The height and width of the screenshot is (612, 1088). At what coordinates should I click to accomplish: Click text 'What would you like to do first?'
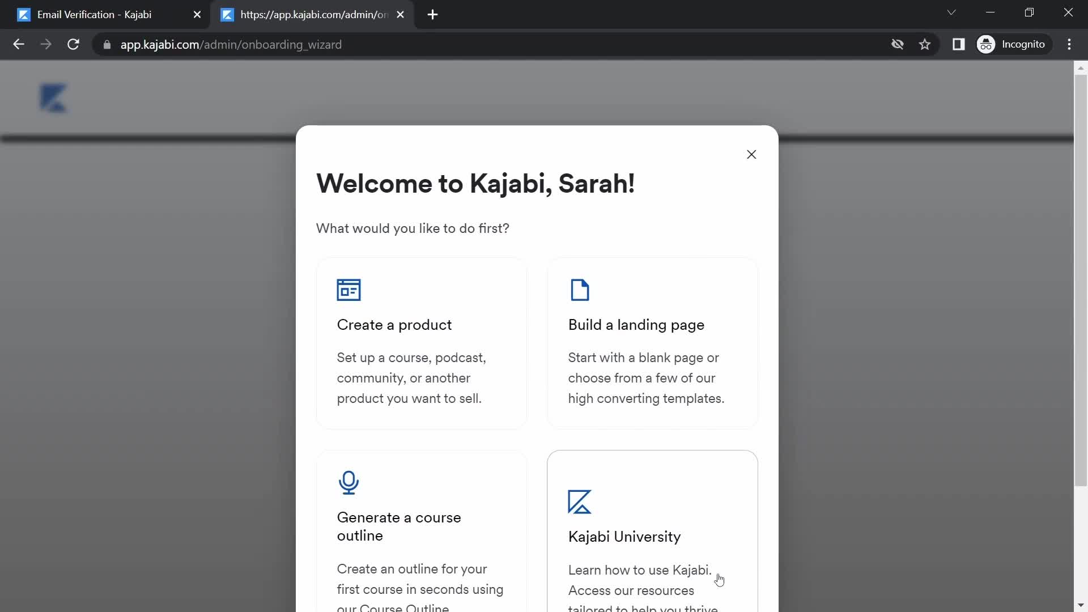coord(413,228)
